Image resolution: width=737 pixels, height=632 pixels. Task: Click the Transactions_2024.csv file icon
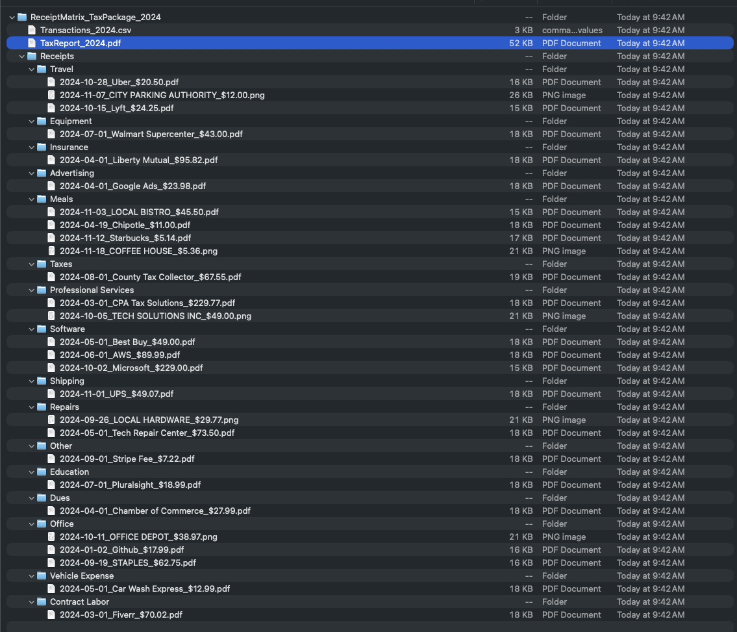point(32,30)
